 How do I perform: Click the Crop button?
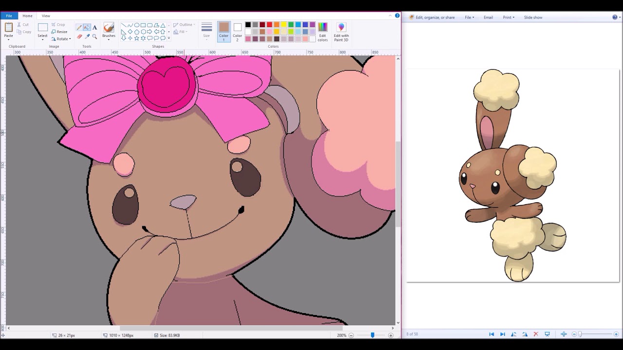pos(58,24)
